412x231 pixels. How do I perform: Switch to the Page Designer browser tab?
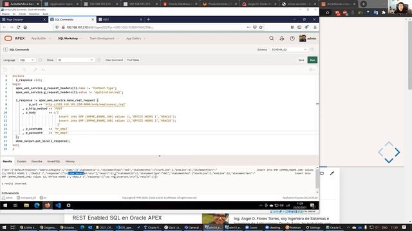(24, 19)
